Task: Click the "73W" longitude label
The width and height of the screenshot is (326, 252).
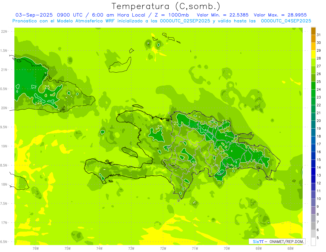Action: click(x=131, y=248)
